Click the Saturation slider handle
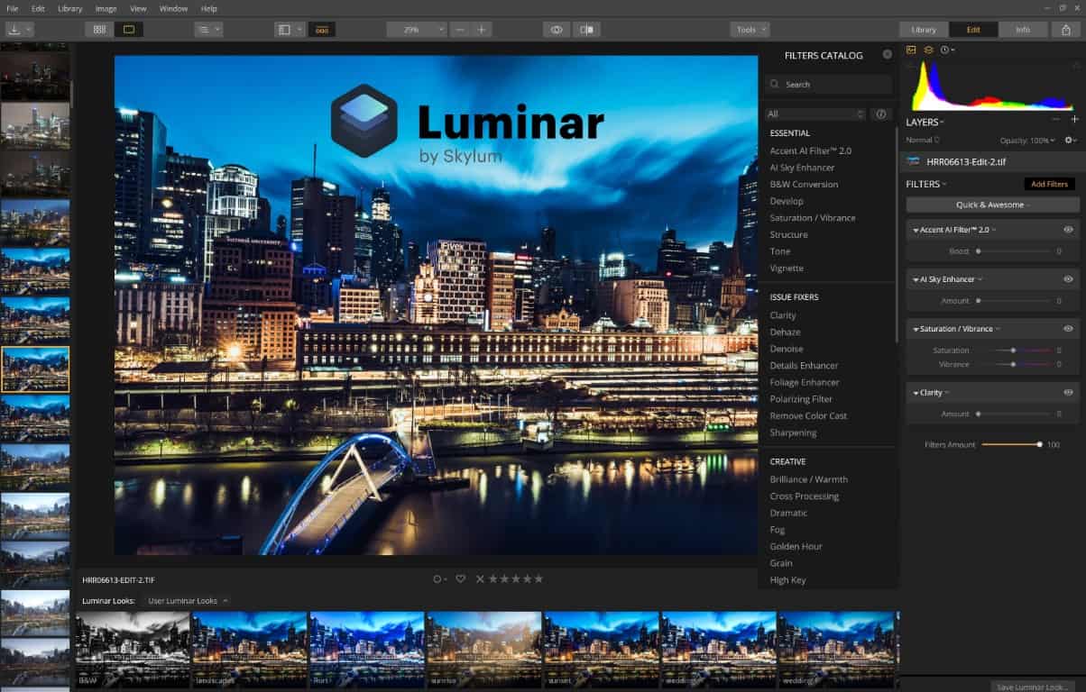The height and width of the screenshot is (692, 1086). click(1013, 351)
